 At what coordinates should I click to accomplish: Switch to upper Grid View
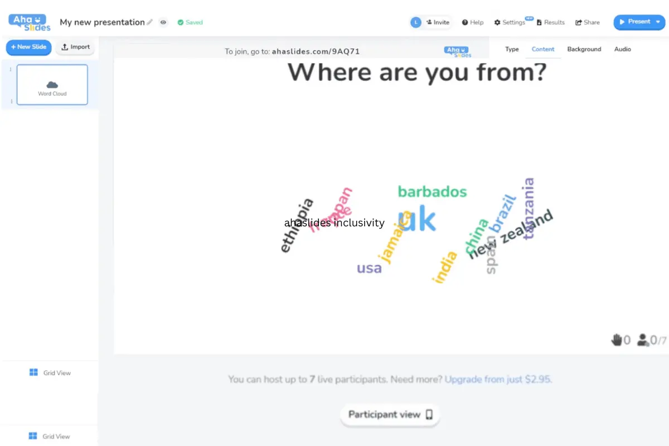50,372
